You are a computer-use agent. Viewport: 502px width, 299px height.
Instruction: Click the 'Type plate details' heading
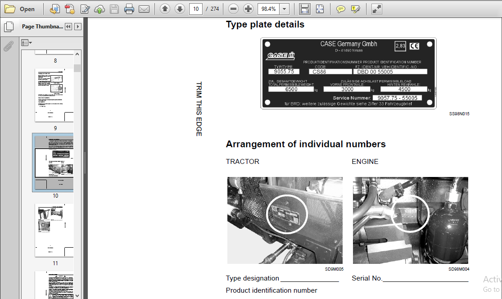click(265, 24)
